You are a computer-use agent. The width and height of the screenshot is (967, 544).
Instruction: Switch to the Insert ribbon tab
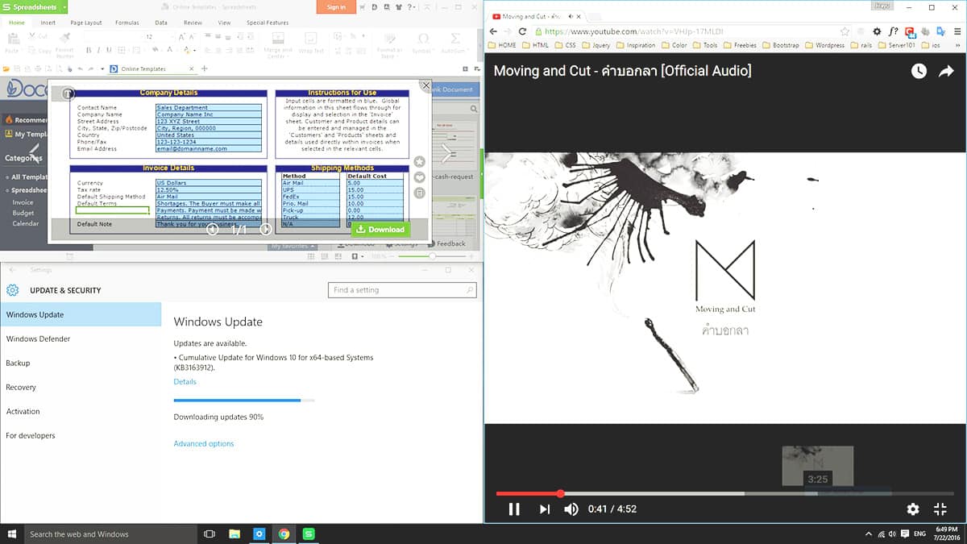pyautogui.click(x=48, y=23)
